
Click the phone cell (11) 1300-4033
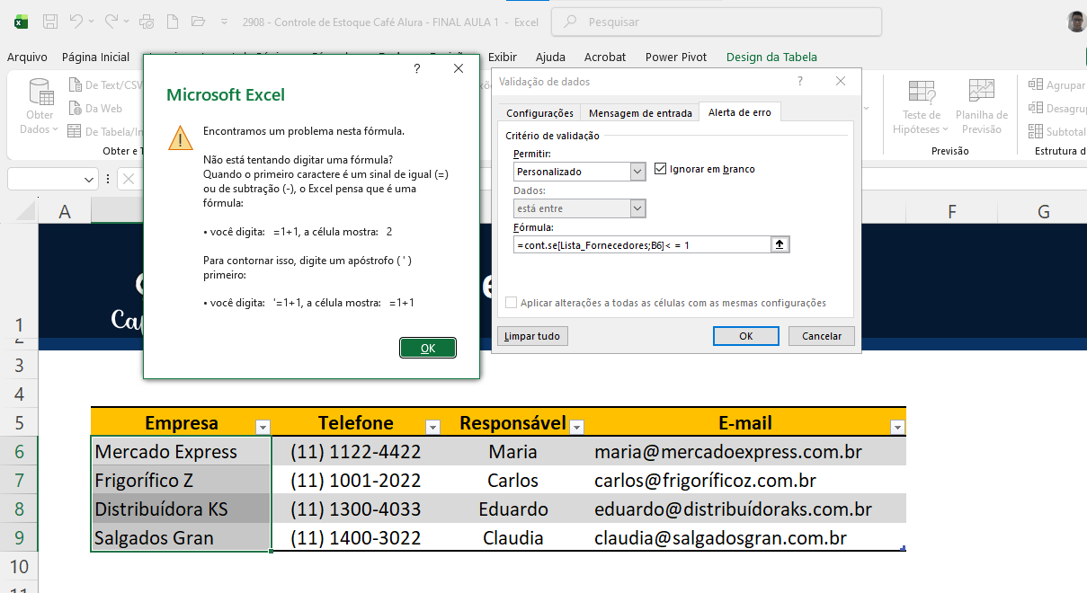tap(356, 509)
